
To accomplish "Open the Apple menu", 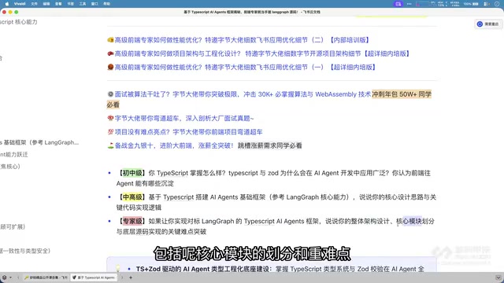I will [x=7, y=4].
